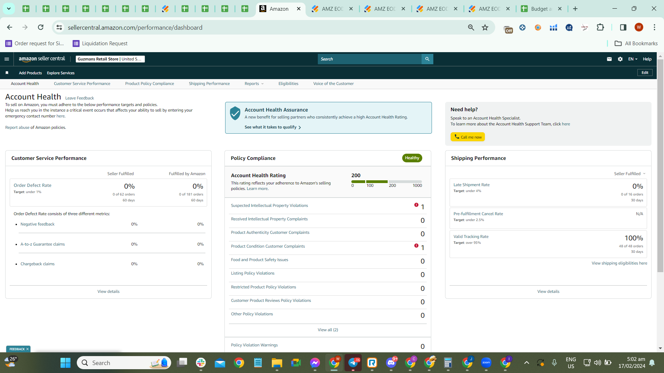Viewport: 664px width, 373px height.
Task: Open the Liquidation Request bookmark
Action: [100, 43]
